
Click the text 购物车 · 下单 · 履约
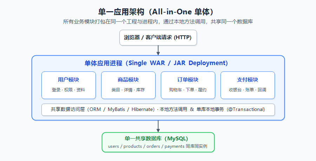pyautogui.click(x=188, y=90)
